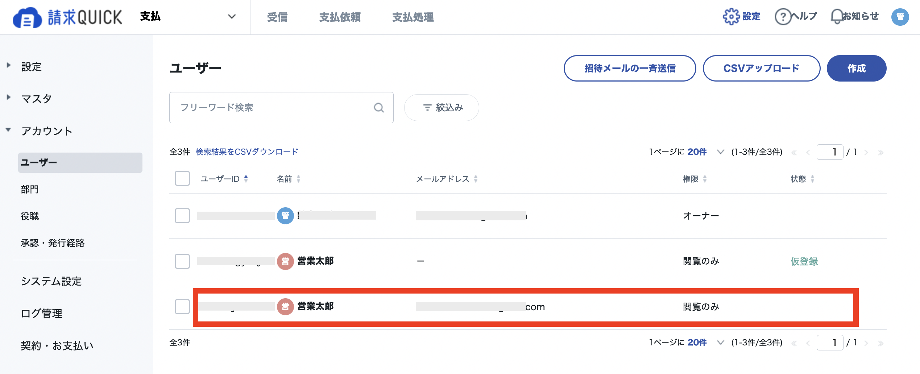Open the 受信 tab
Image resolution: width=920 pixels, height=374 pixels.
pos(277,17)
